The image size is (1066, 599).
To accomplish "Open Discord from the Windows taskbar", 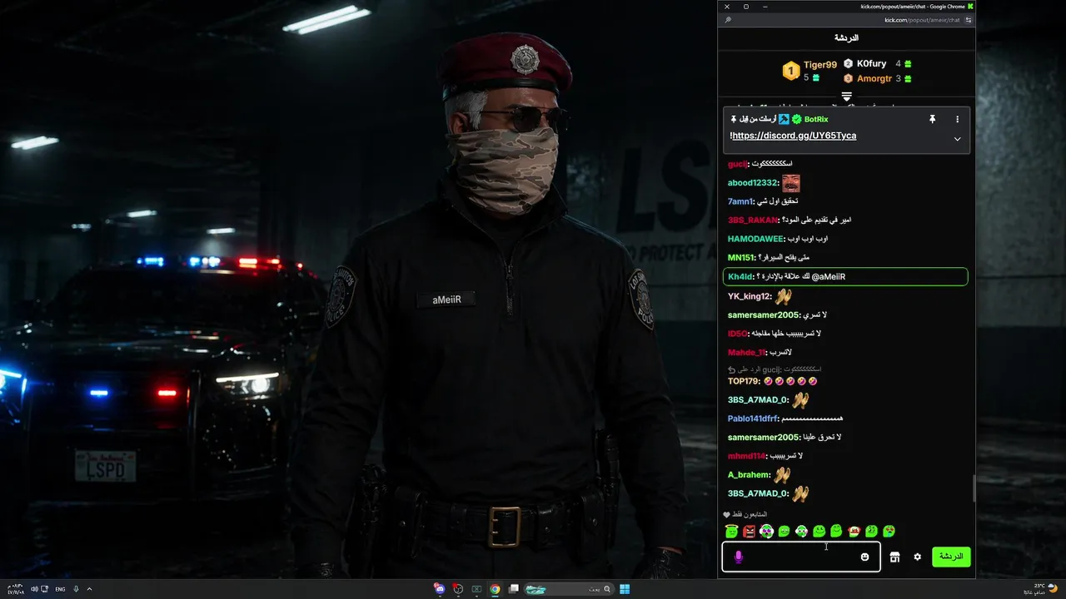I will (x=440, y=589).
